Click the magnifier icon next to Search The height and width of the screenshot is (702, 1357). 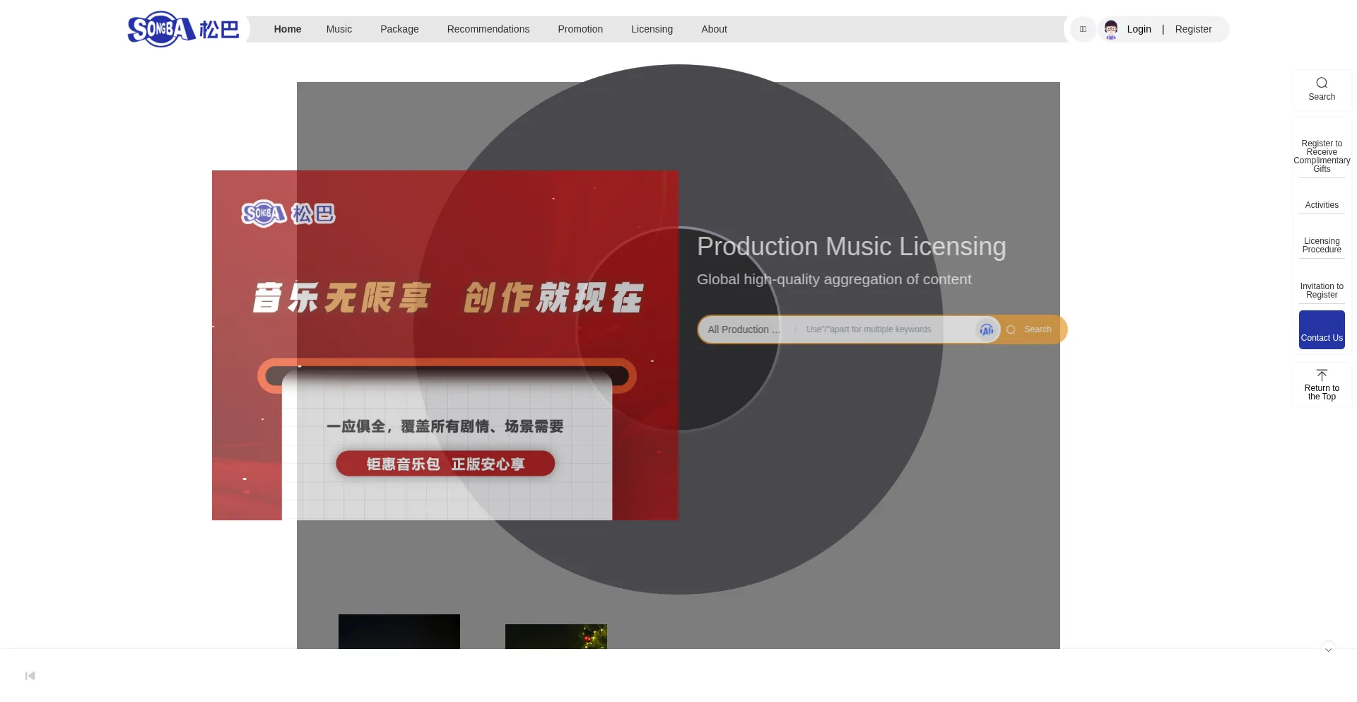(1011, 329)
